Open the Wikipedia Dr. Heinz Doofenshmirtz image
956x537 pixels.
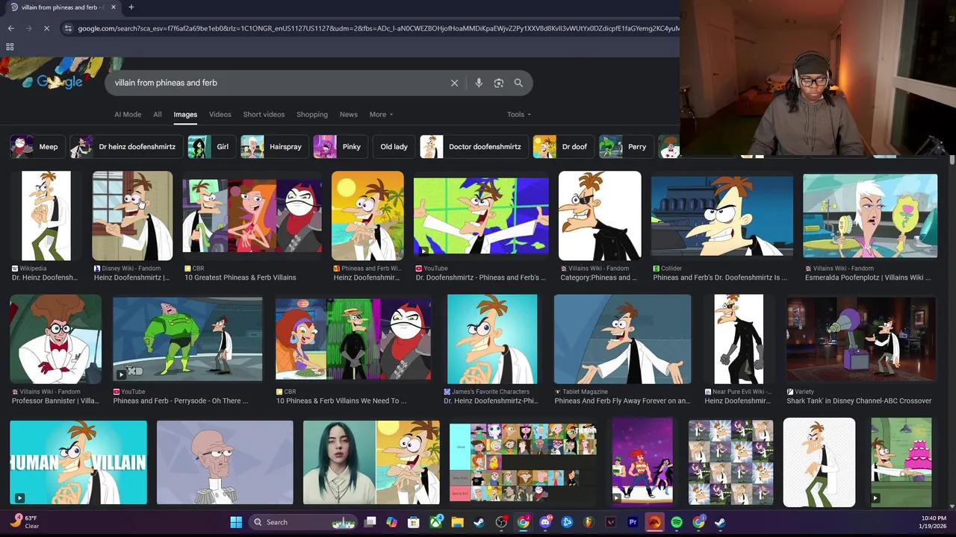click(x=46, y=216)
